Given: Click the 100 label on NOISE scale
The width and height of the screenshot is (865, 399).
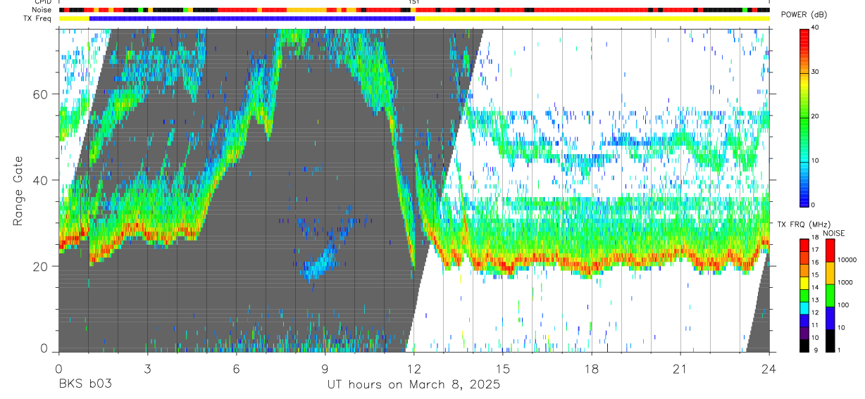Looking at the screenshot, I should (845, 305).
